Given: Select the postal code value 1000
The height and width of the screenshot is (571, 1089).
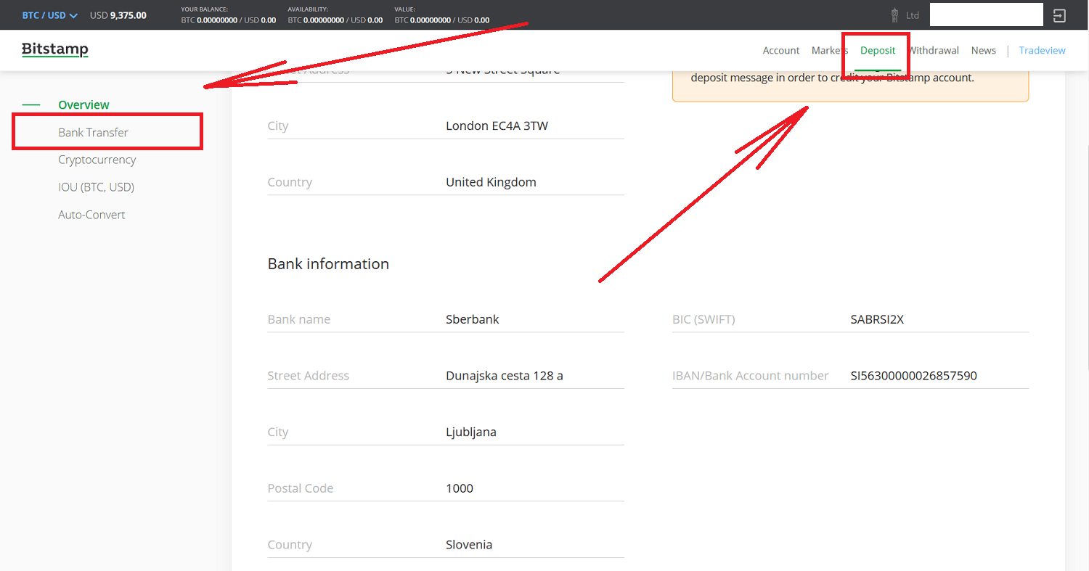Looking at the screenshot, I should [x=460, y=488].
